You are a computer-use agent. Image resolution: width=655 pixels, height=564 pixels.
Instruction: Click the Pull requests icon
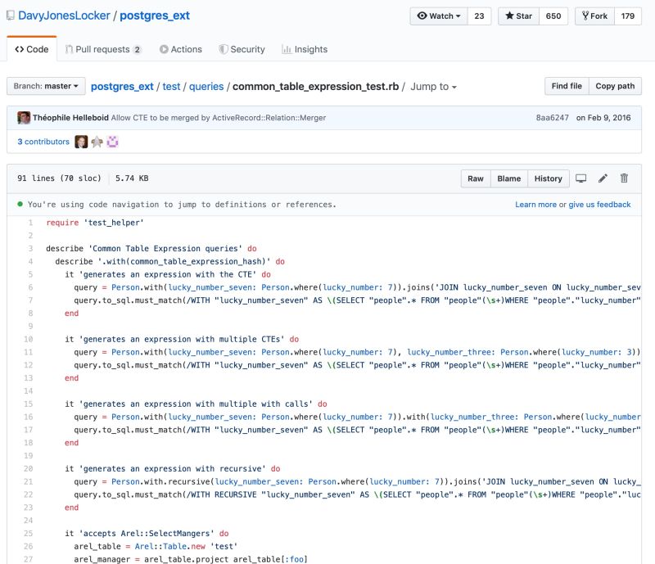click(x=70, y=48)
